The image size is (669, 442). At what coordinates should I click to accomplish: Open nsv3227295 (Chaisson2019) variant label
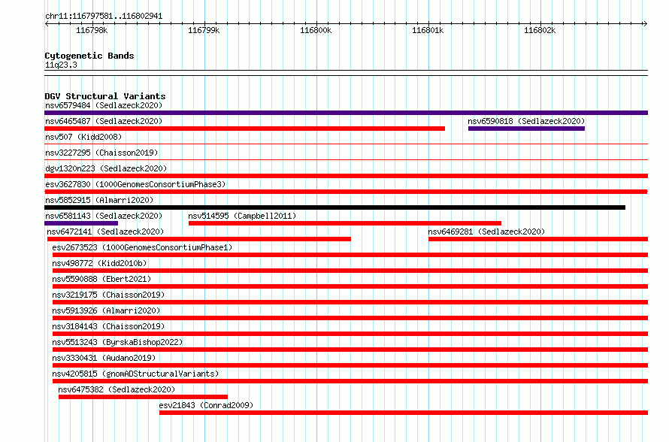tap(101, 153)
